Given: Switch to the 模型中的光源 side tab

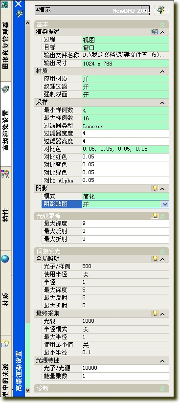Looking at the screenshot, I should (x=6, y=380).
